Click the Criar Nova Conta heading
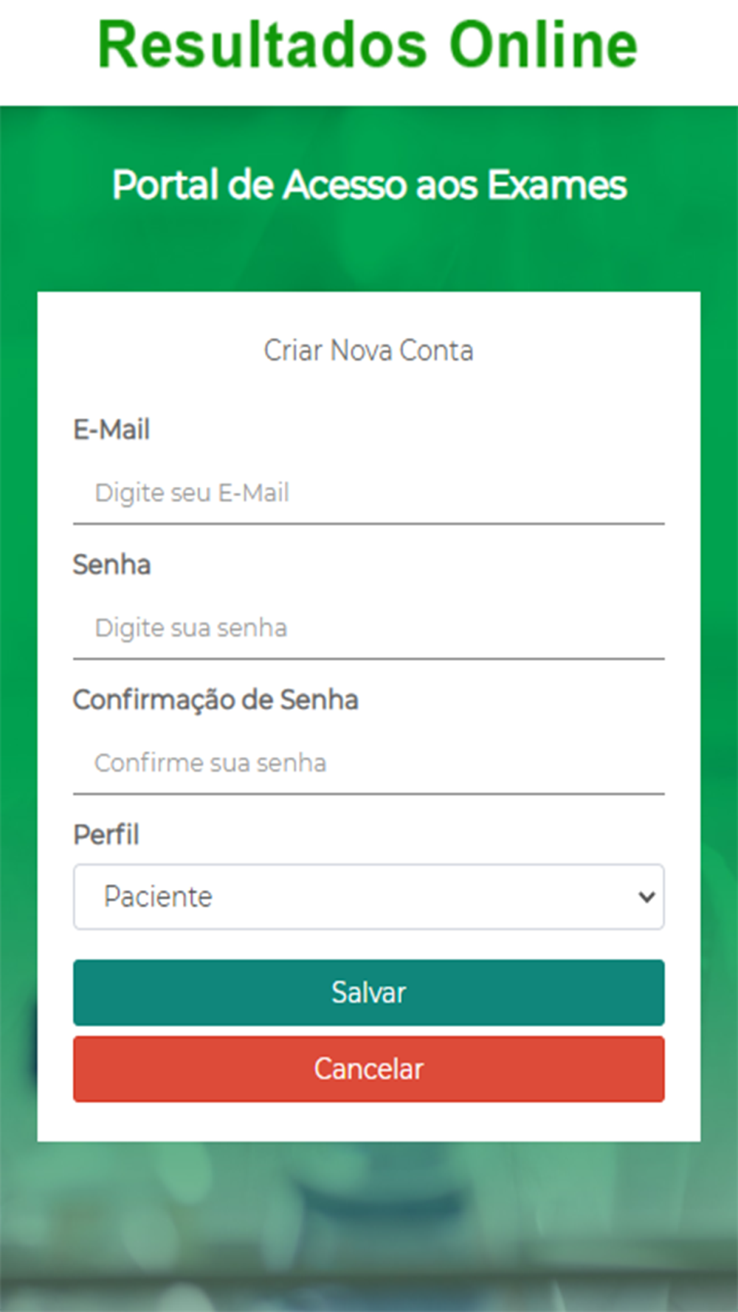The width and height of the screenshot is (738, 1312). tap(368, 351)
